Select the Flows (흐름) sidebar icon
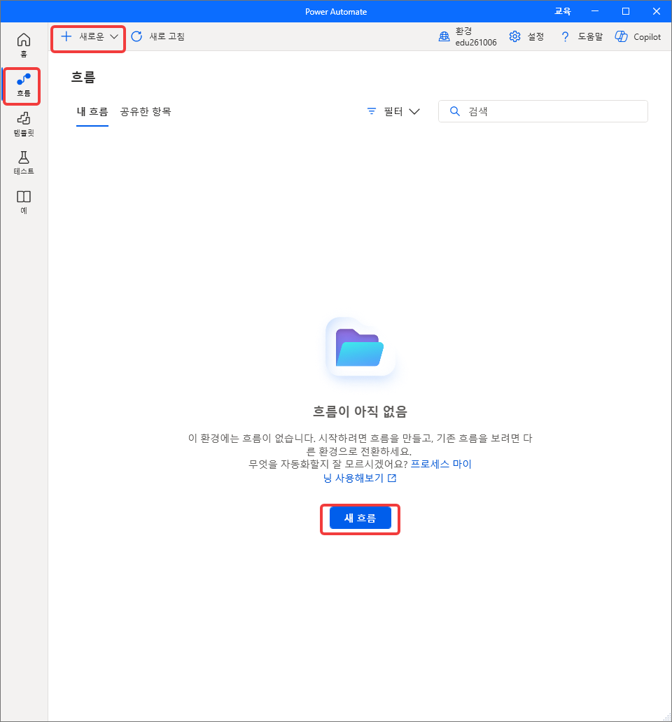 click(24, 85)
